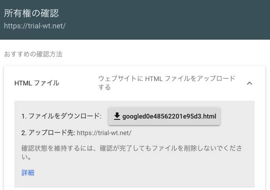
Task: Click empty space in HTML ファイル header row
Action: tap(78, 83)
